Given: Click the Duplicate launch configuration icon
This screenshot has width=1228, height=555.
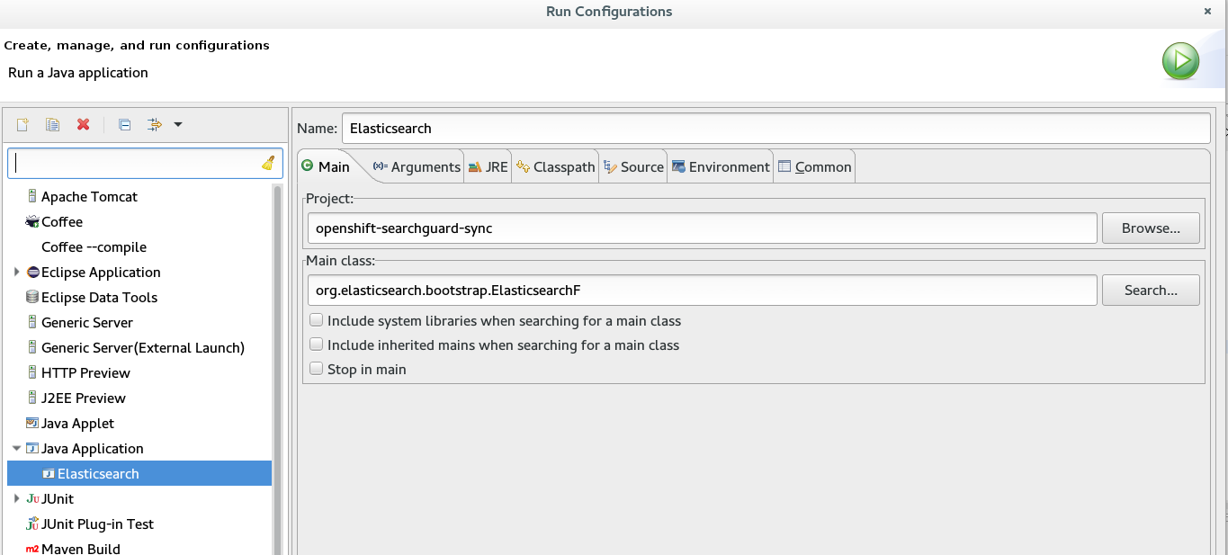Looking at the screenshot, I should (x=52, y=124).
